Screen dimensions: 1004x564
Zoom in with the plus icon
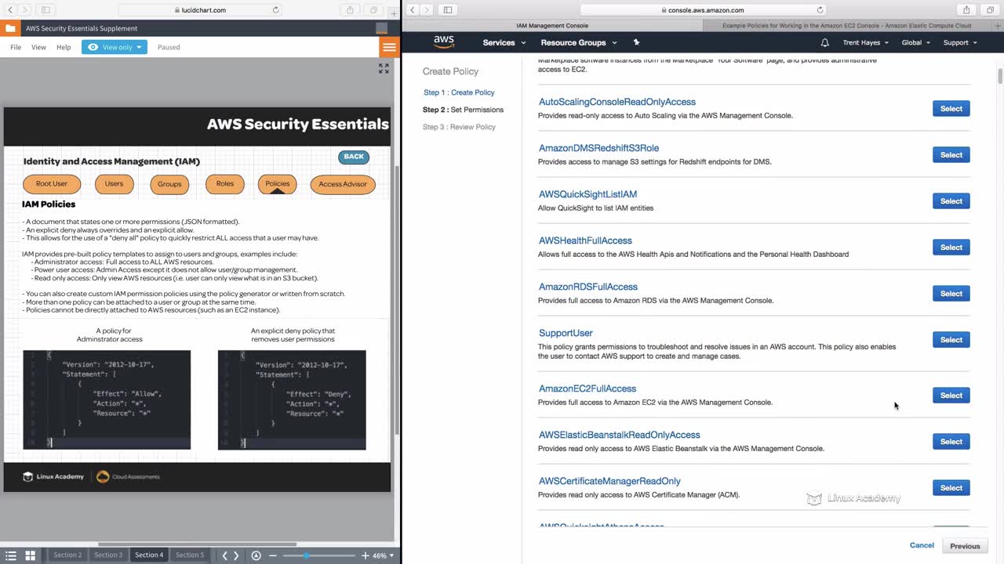365,555
